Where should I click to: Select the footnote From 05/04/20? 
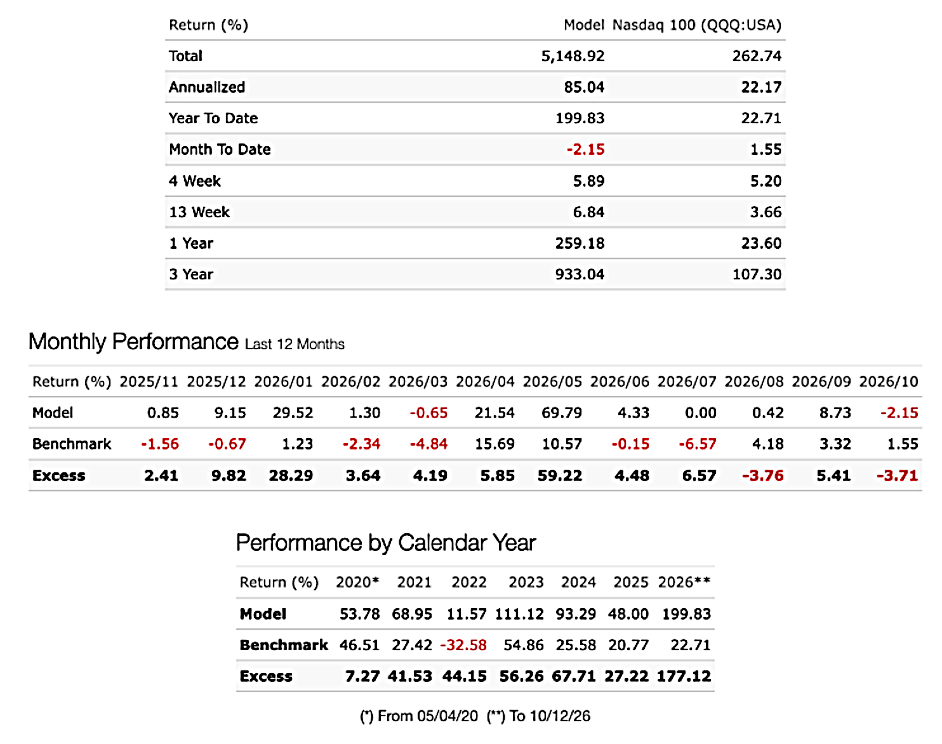[x=419, y=716]
